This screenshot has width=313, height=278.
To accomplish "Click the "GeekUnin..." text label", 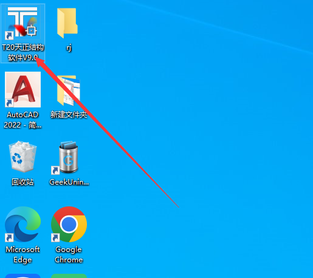I will (69, 182).
